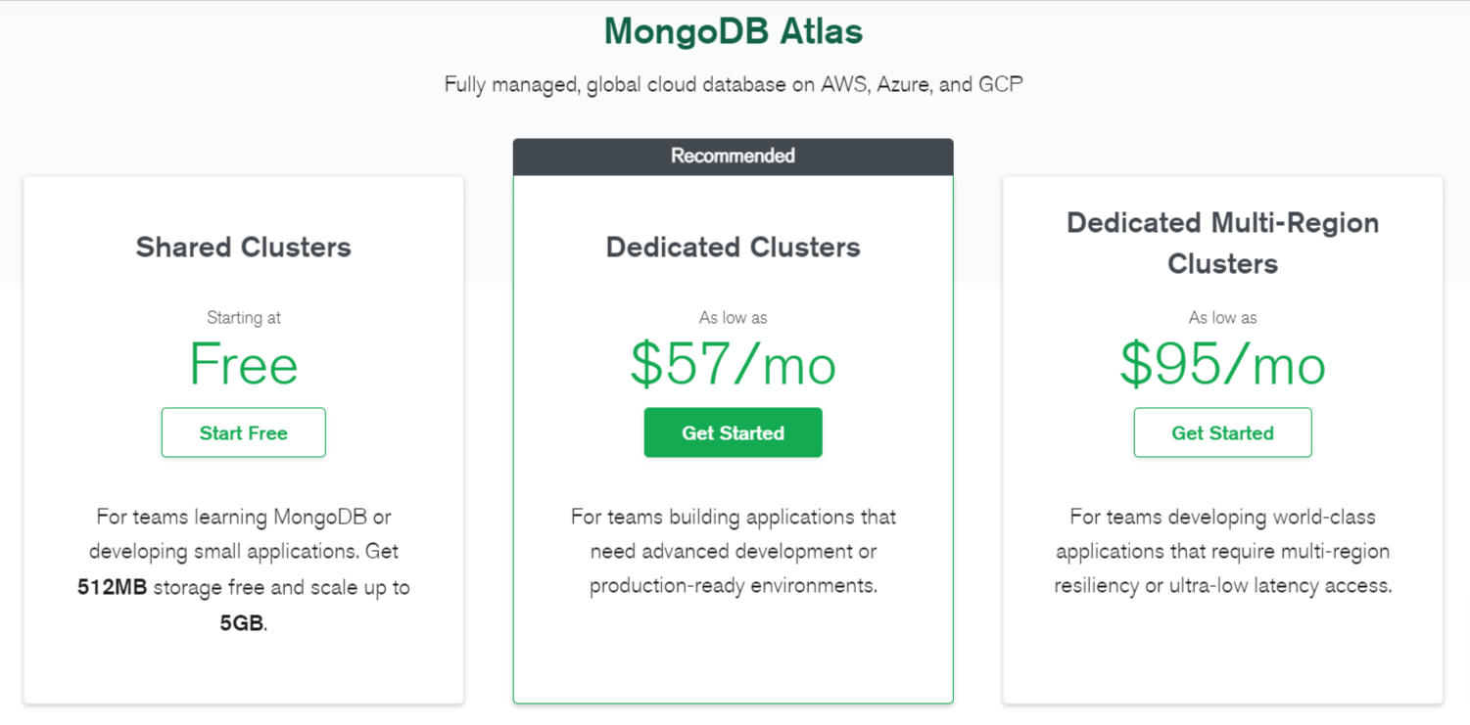Select the Shared Clusters card title
This screenshot has width=1470, height=725.
point(244,247)
